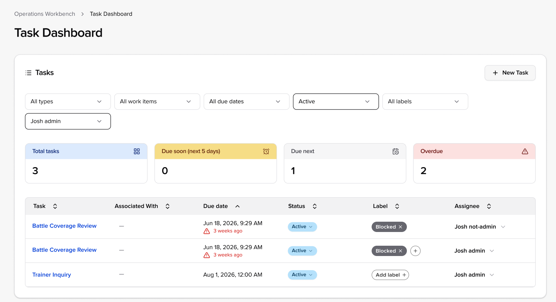Screen dimensions: 556x302
Task: Go to Operations Workbench breadcrumb
Action: (45, 14)
